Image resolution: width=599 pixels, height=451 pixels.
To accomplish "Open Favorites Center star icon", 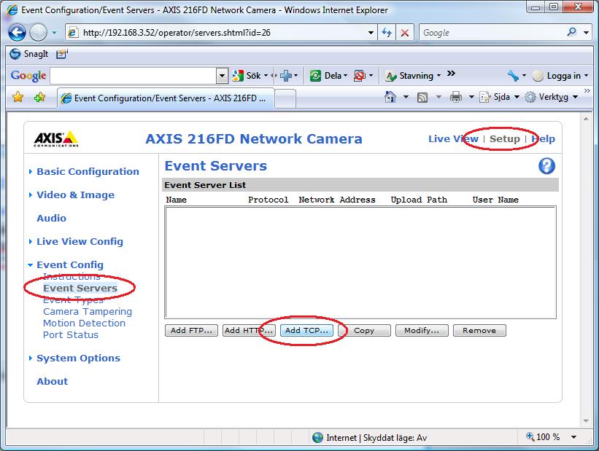I will coord(18,98).
